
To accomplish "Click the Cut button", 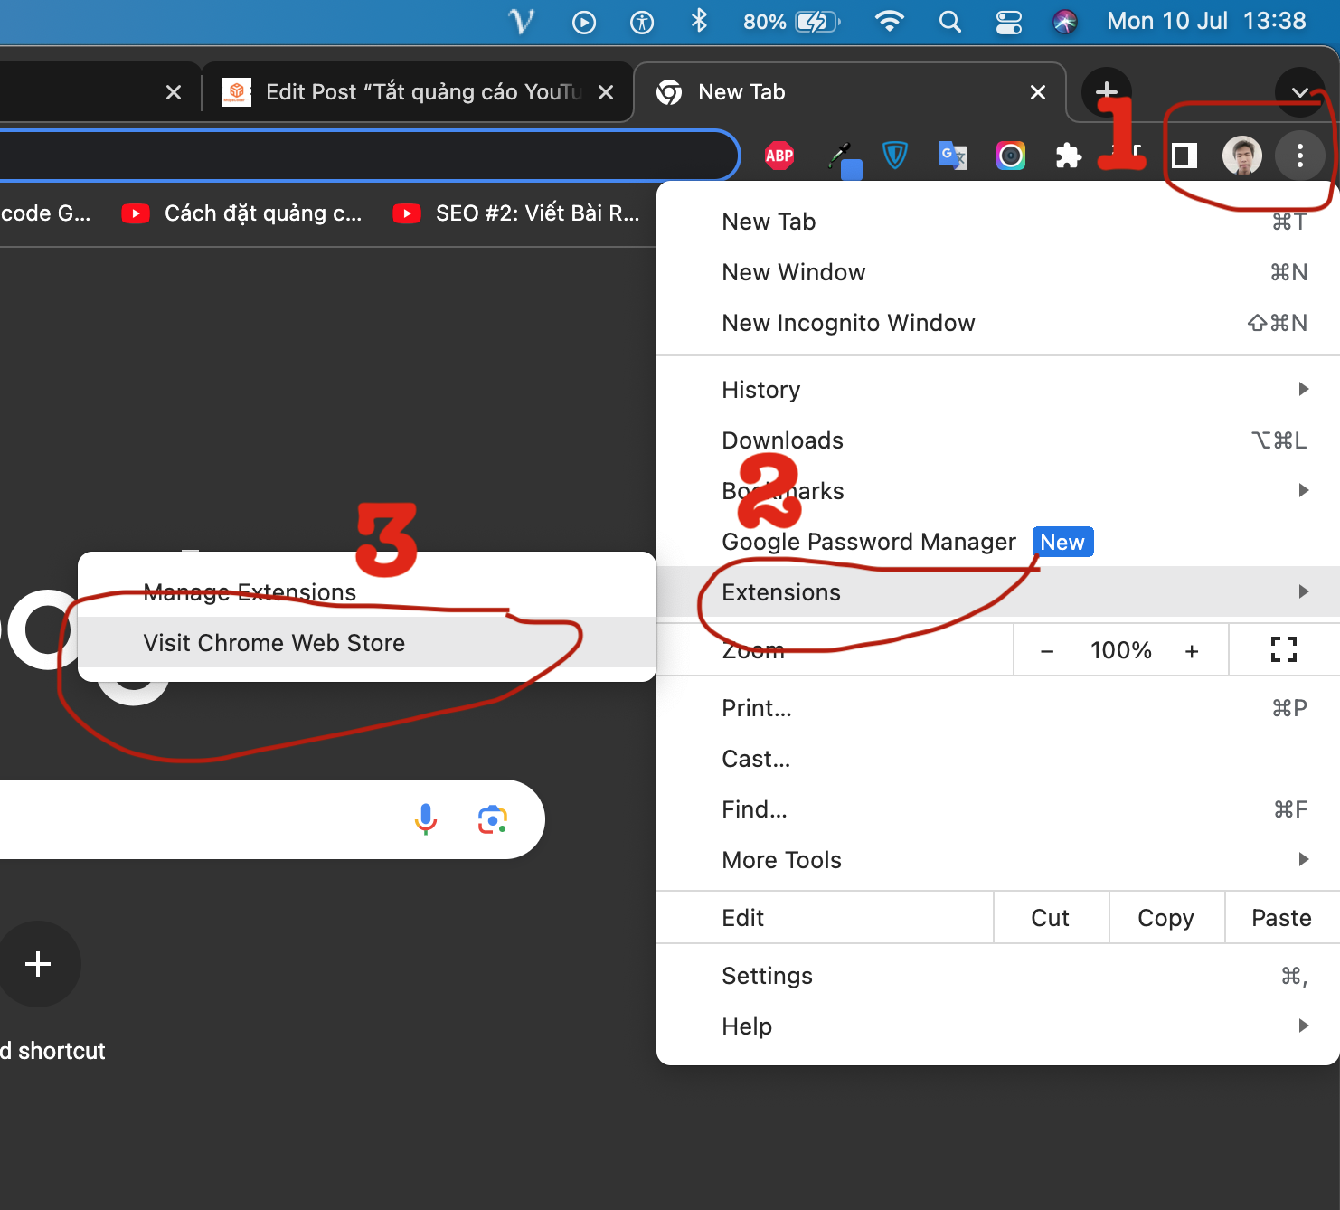I will click(1051, 918).
